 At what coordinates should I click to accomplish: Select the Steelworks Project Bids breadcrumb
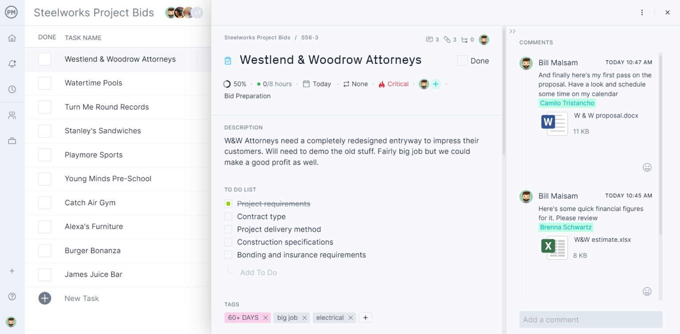coord(257,38)
